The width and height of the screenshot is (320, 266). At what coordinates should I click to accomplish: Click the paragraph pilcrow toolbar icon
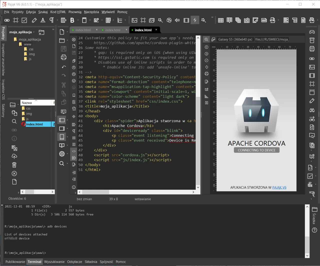click(x=51, y=20)
